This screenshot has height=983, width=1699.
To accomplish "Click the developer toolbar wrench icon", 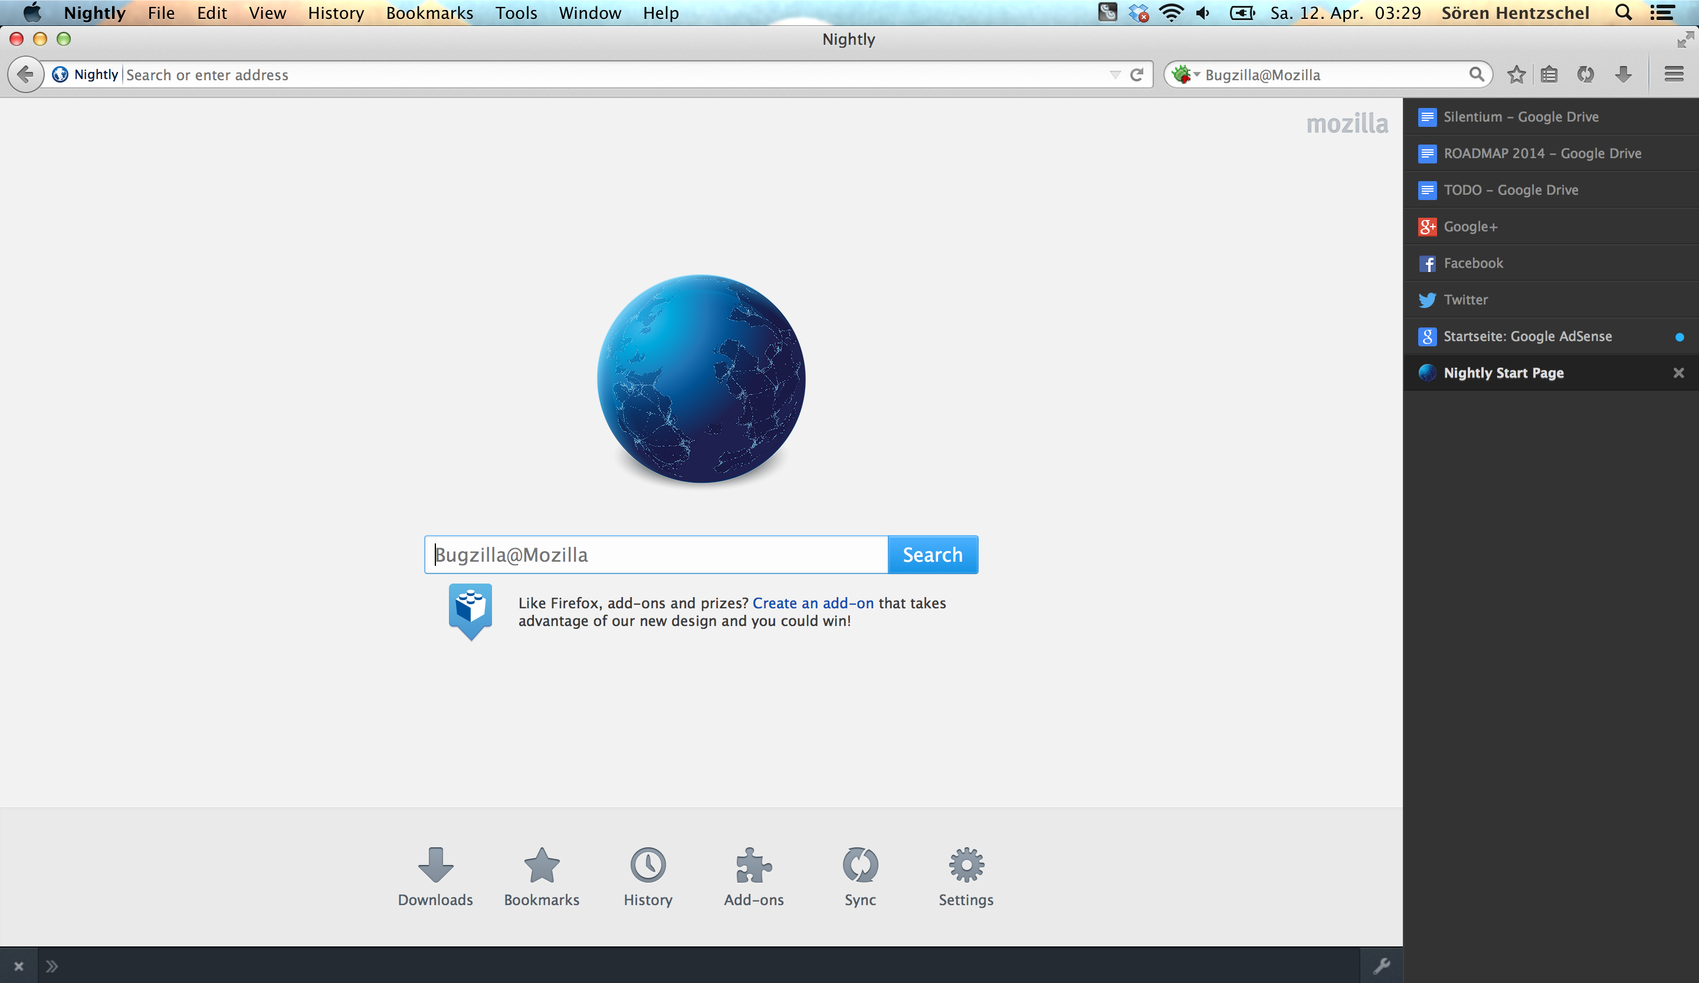I will click(1381, 966).
